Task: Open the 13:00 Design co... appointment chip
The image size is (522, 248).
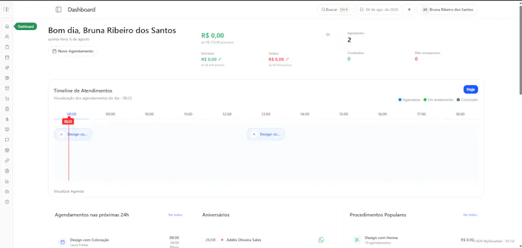Action: point(266,135)
